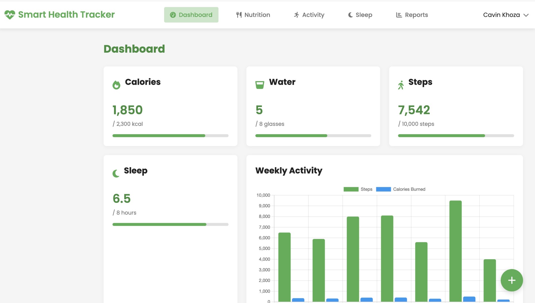Click the water glass icon on the Water card
The width and height of the screenshot is (535, 303).
coord(259,85)
